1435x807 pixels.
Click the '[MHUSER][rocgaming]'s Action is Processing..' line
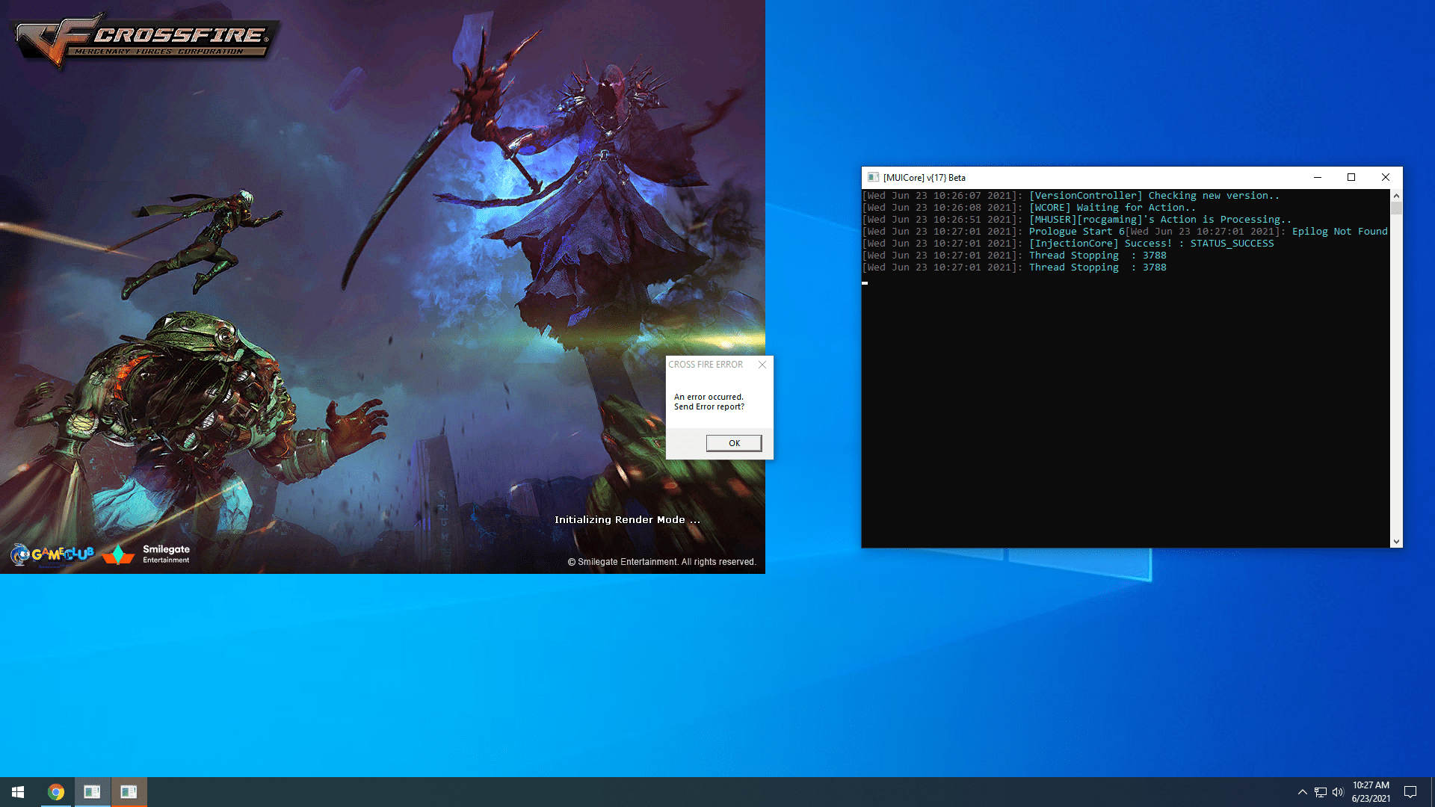pyautogui.click(x=1160, y=220)
